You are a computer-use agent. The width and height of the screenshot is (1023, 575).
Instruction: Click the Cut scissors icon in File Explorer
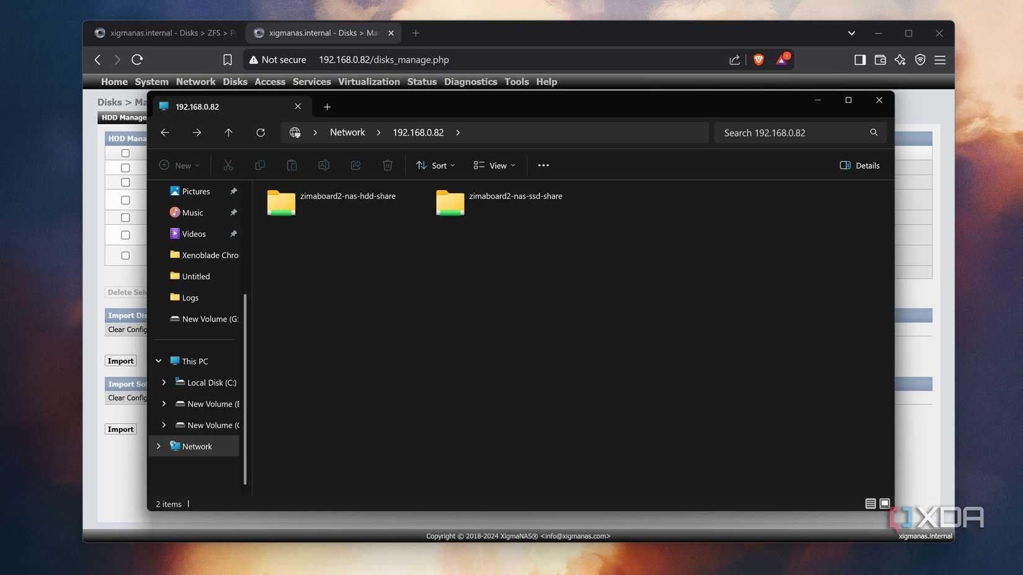pyautogui.click(x=228, y=165)
